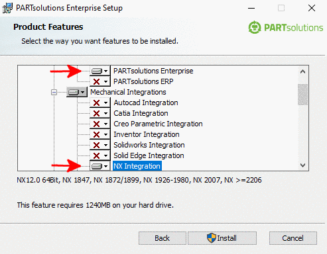327x254 pixels.
Task: Open Catia Integration feature state dropdown
Action: click(x=99, y=113)
